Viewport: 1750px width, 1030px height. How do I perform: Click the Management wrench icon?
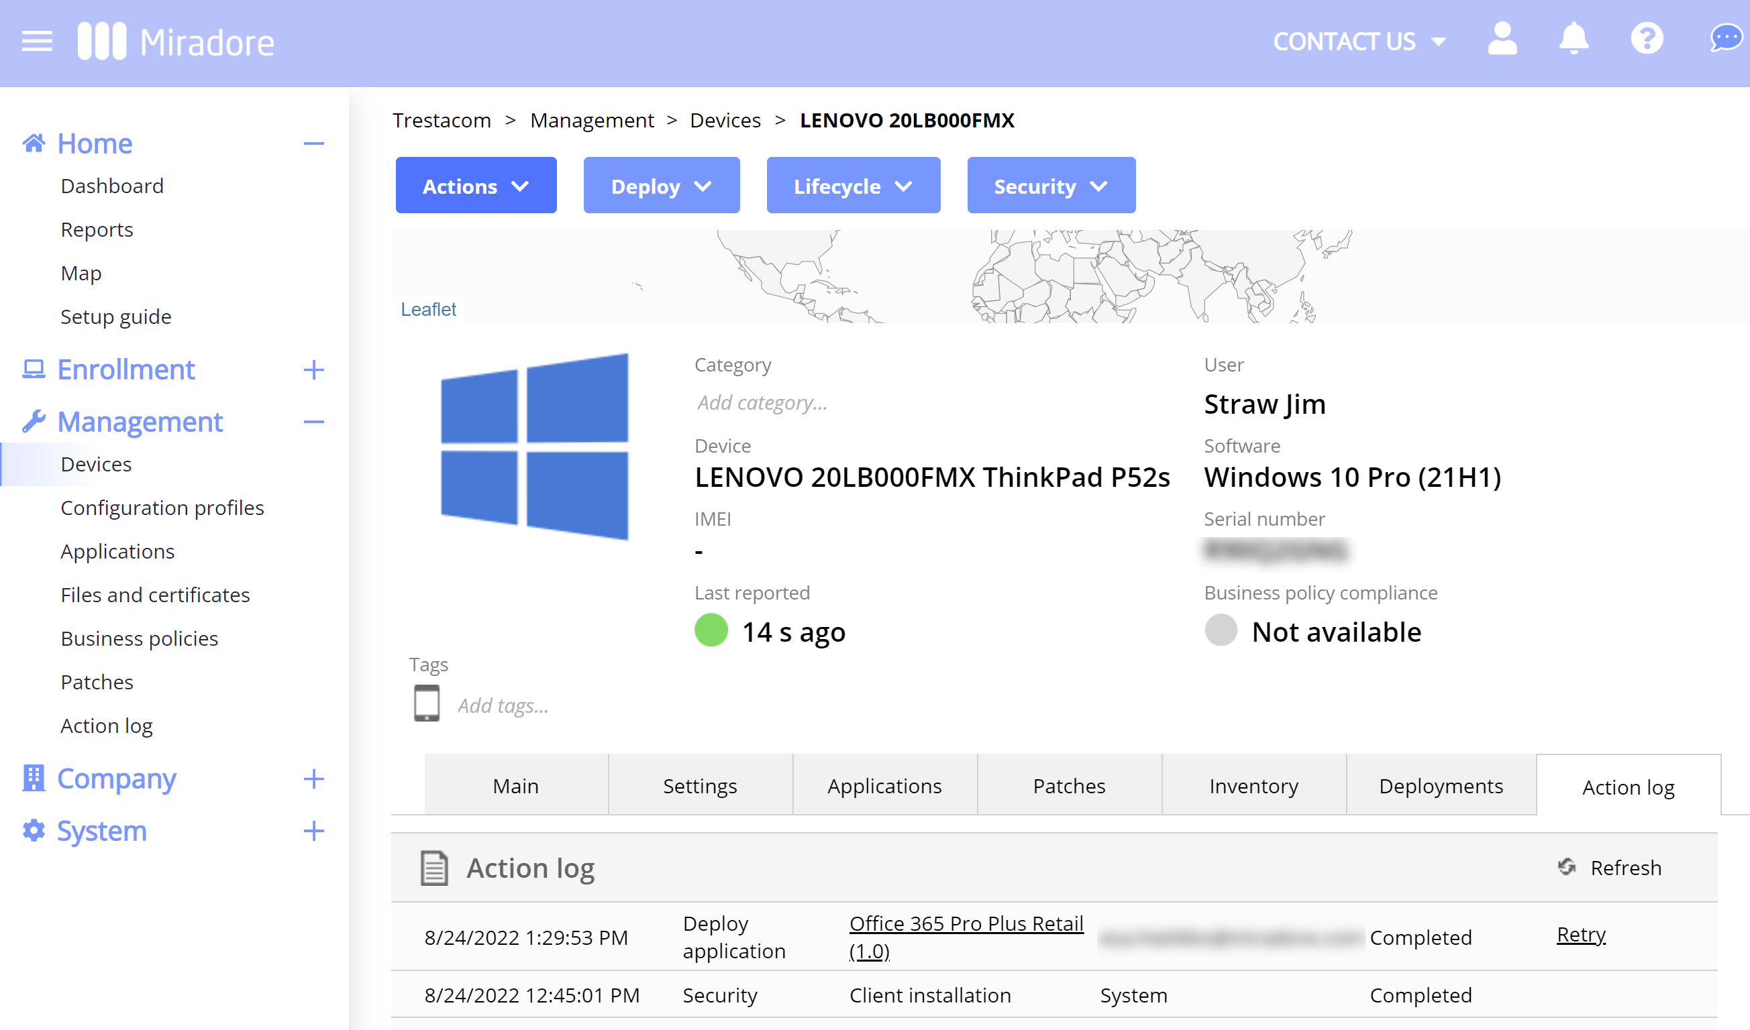click(x=34, y=421)
